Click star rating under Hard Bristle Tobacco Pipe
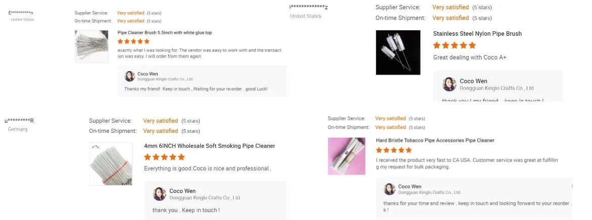The image size is (592, 220). coord(394,150)
